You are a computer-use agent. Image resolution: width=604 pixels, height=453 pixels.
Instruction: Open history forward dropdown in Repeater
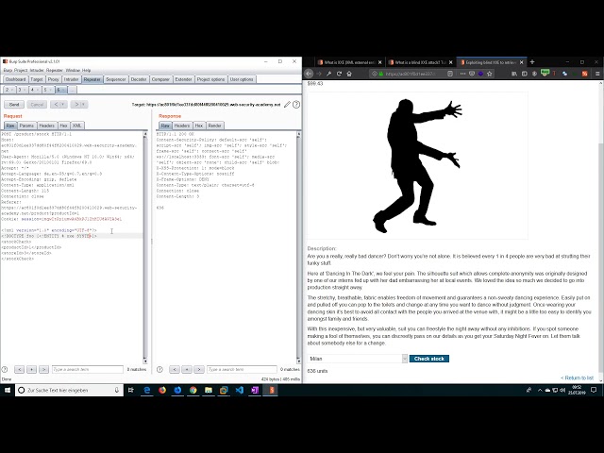click(x=79, y=105)
